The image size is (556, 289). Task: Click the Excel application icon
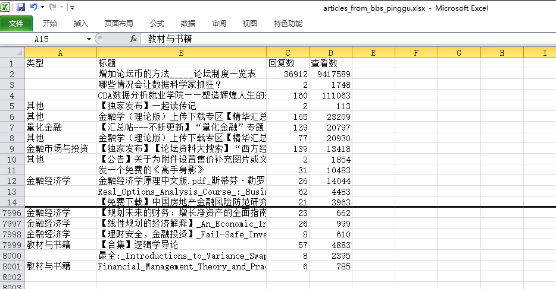coord(5,7)
